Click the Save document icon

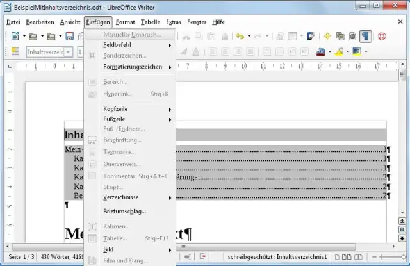click(70, 37)
